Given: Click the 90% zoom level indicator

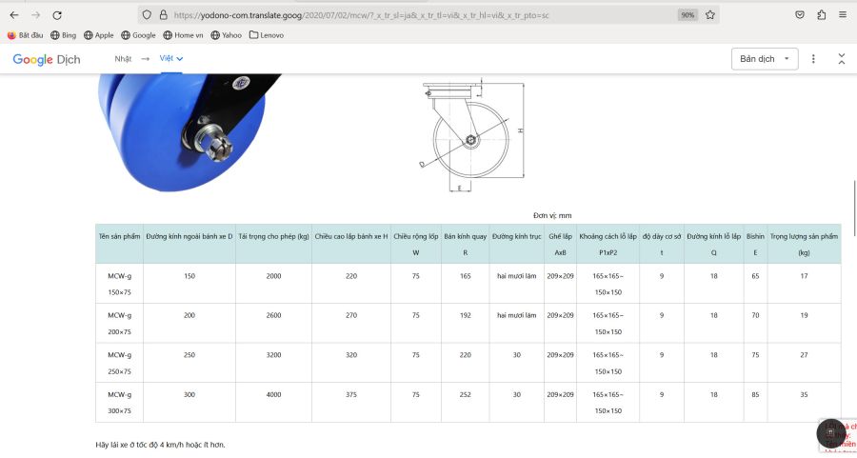Looking at the screenshot, I should click(687, 15).
